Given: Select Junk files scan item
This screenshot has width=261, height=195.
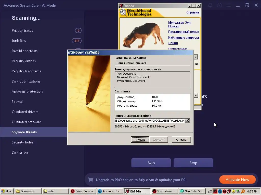Looking at the screenshot, I should 19,41.
